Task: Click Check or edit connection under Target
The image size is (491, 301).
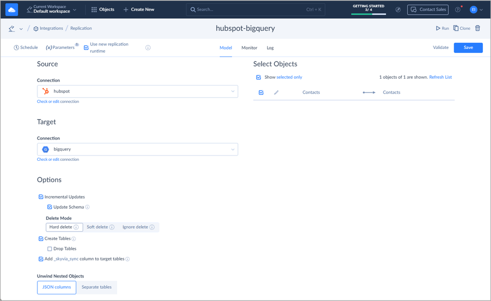Action: click(58, 159)
